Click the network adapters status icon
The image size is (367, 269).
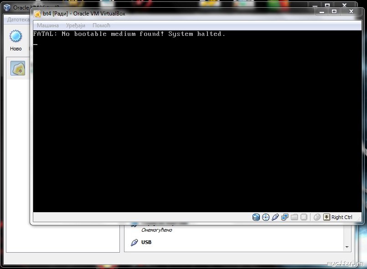(x=284, y=217)
